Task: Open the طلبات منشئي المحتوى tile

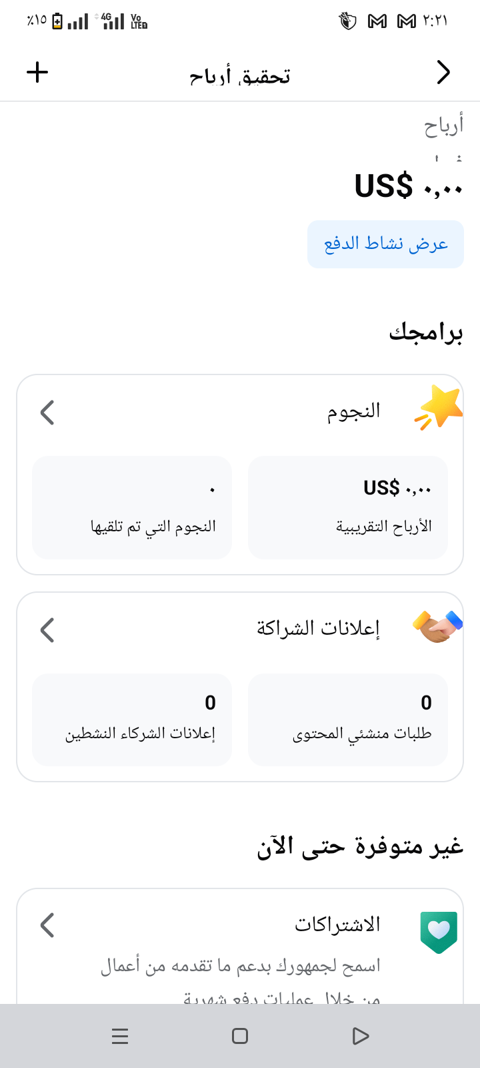Action: point(347,719)
